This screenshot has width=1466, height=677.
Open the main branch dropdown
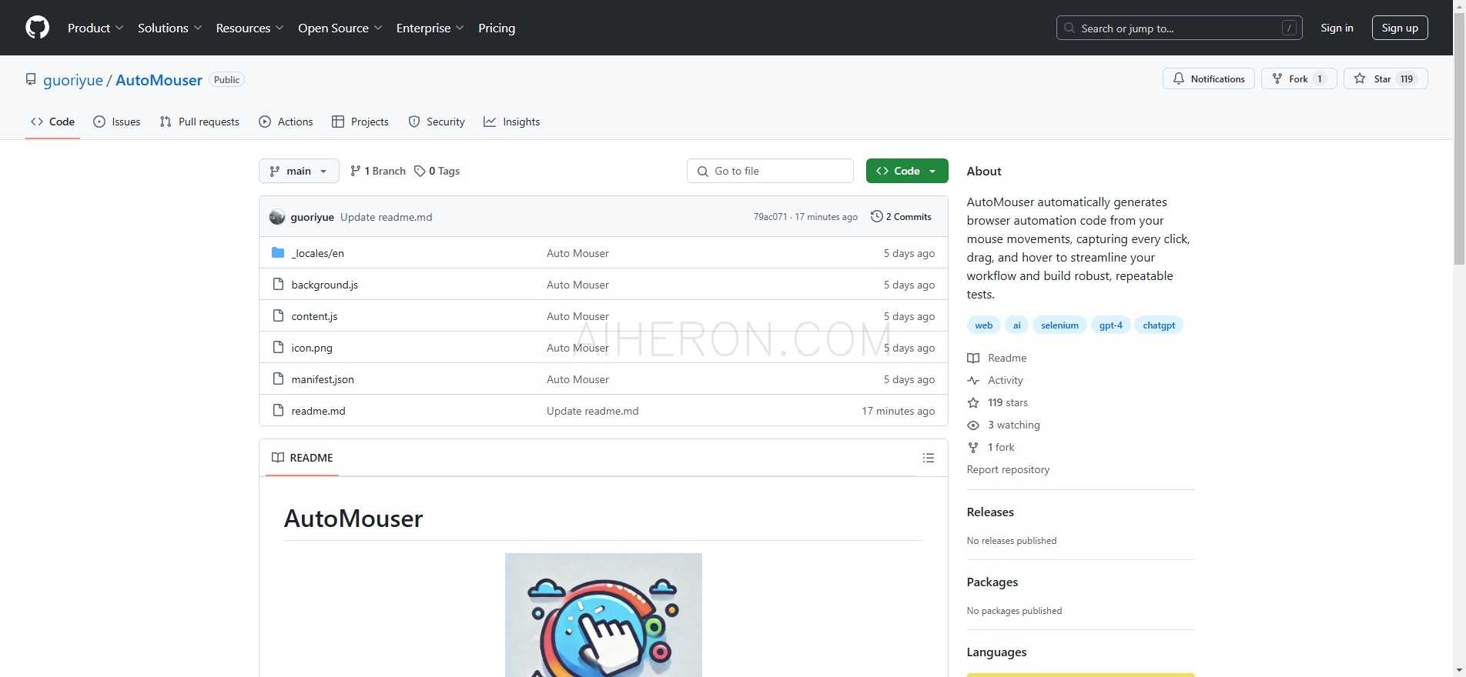click(x=299, y=171)
